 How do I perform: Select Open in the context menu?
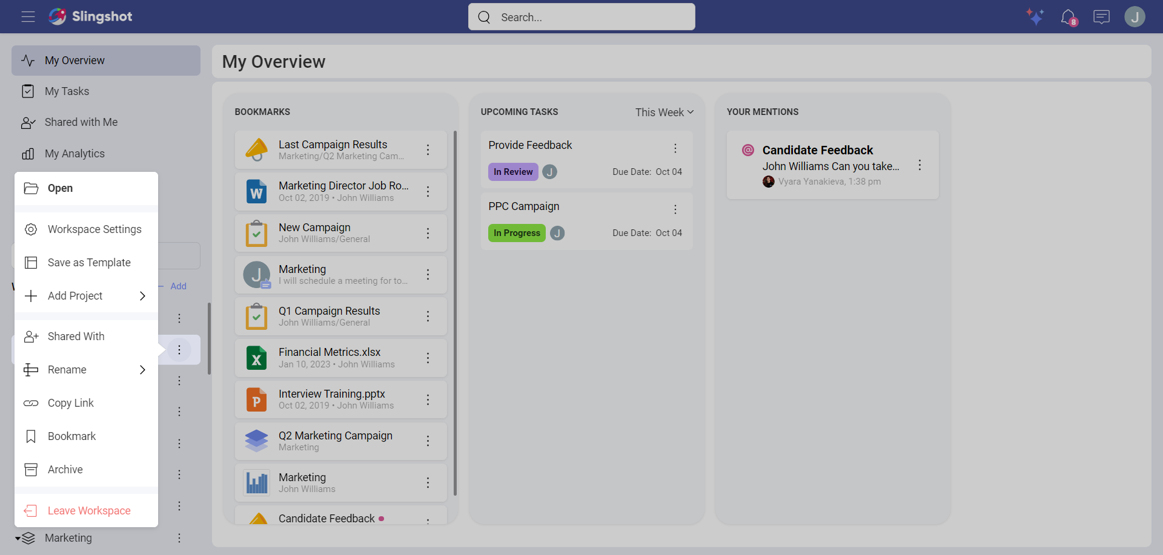pyautogui.click(x=86, y=188)
